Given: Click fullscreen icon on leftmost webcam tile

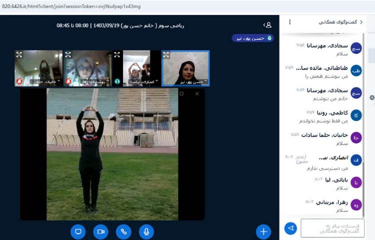Looking at the screenshot, I should pyautogui.click(x=19, y=55).
